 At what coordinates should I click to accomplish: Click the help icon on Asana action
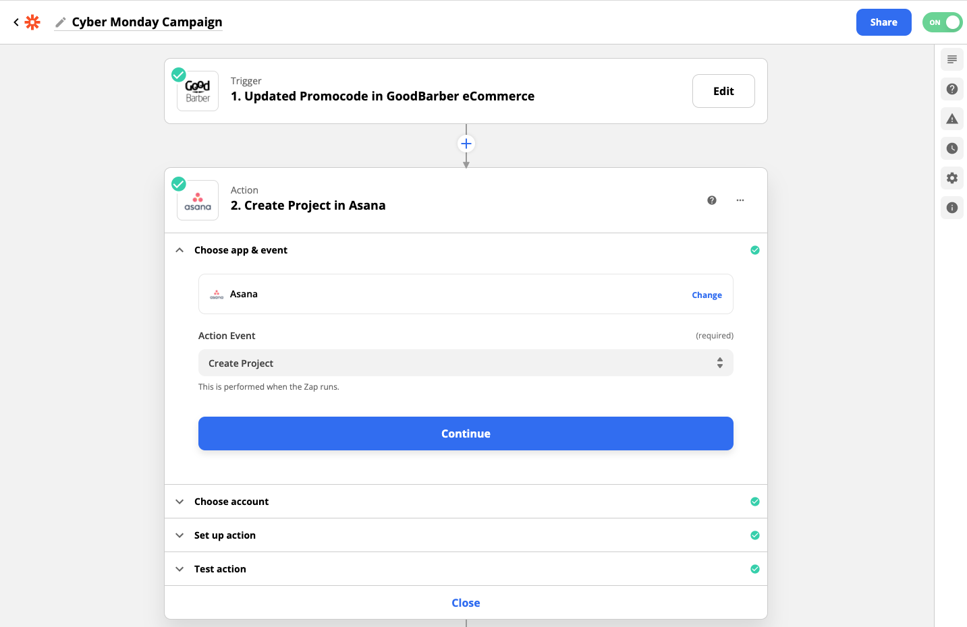click(711, 200)
